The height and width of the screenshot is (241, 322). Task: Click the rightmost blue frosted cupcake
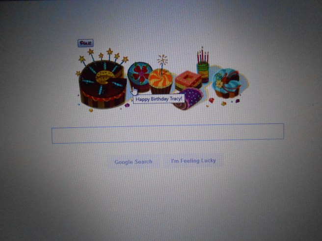227,83
